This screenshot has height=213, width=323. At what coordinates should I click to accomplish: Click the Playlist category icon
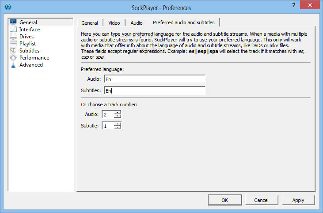13,43
